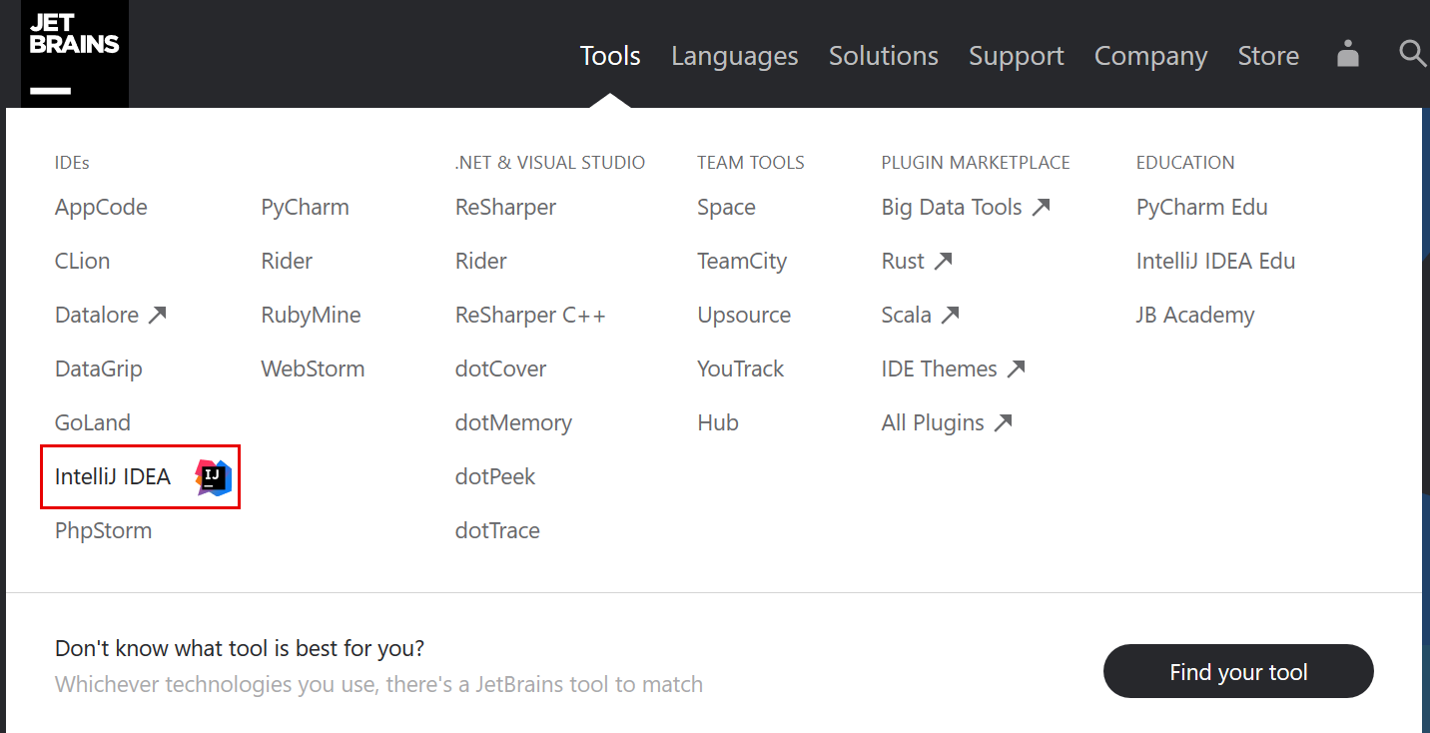Image resolution: width=1430 pixels, height=733 pixels.
Task: Open the RubyMine link
Action: click(x=312, y=316)
